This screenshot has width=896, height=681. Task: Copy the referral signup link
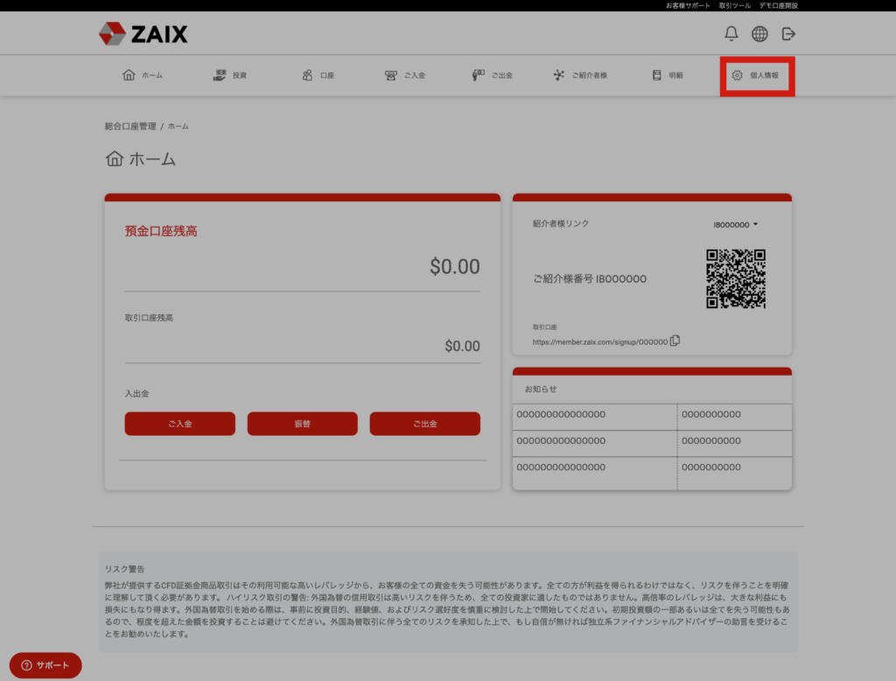[x=675, y=340]
